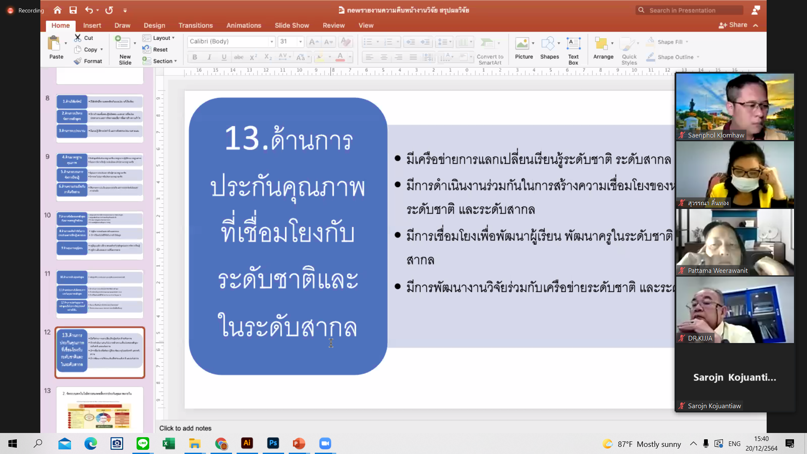Select slide 11 thumbnail
This screenshot has height=454, width=807.
click(100, 294)
